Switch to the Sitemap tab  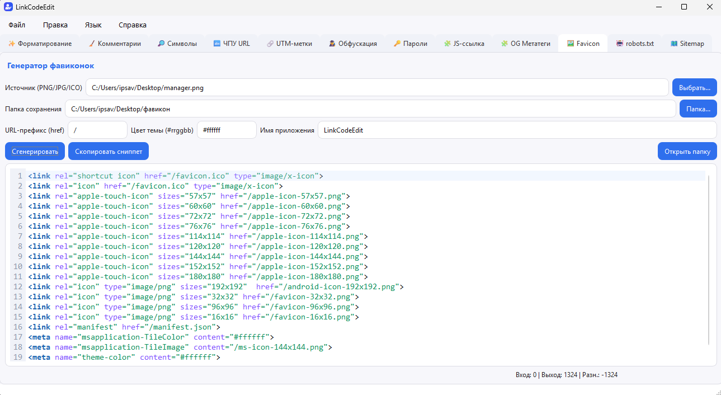click(687, 44)
